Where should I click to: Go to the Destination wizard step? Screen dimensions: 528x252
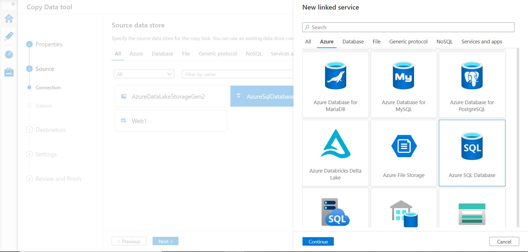50,130
